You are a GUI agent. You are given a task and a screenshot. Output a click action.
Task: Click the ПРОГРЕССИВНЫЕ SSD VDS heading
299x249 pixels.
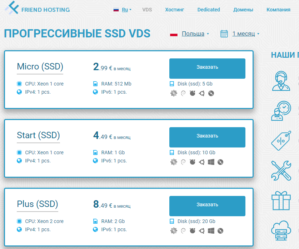pyautogui.click(x=77, y=33)
